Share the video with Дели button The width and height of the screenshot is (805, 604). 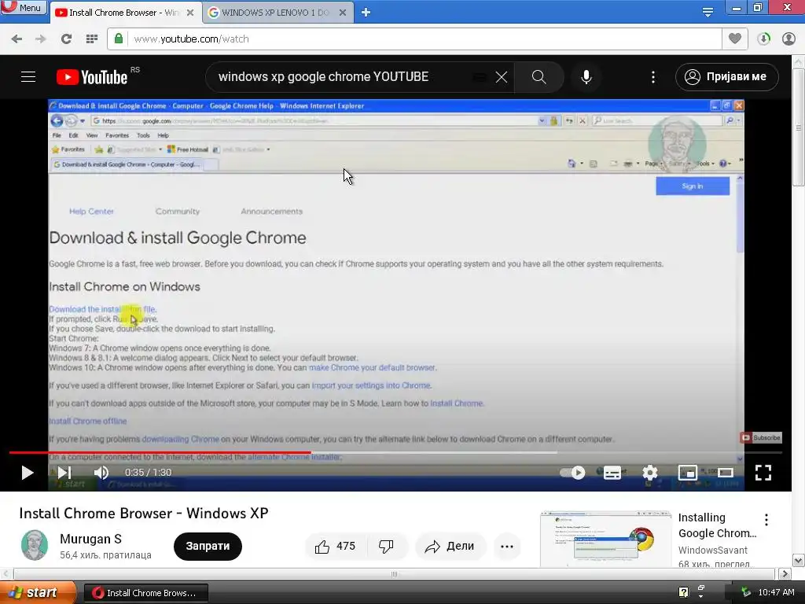tap(450, 546)
